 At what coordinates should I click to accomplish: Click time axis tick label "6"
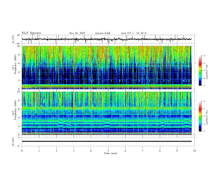(126, 151)
